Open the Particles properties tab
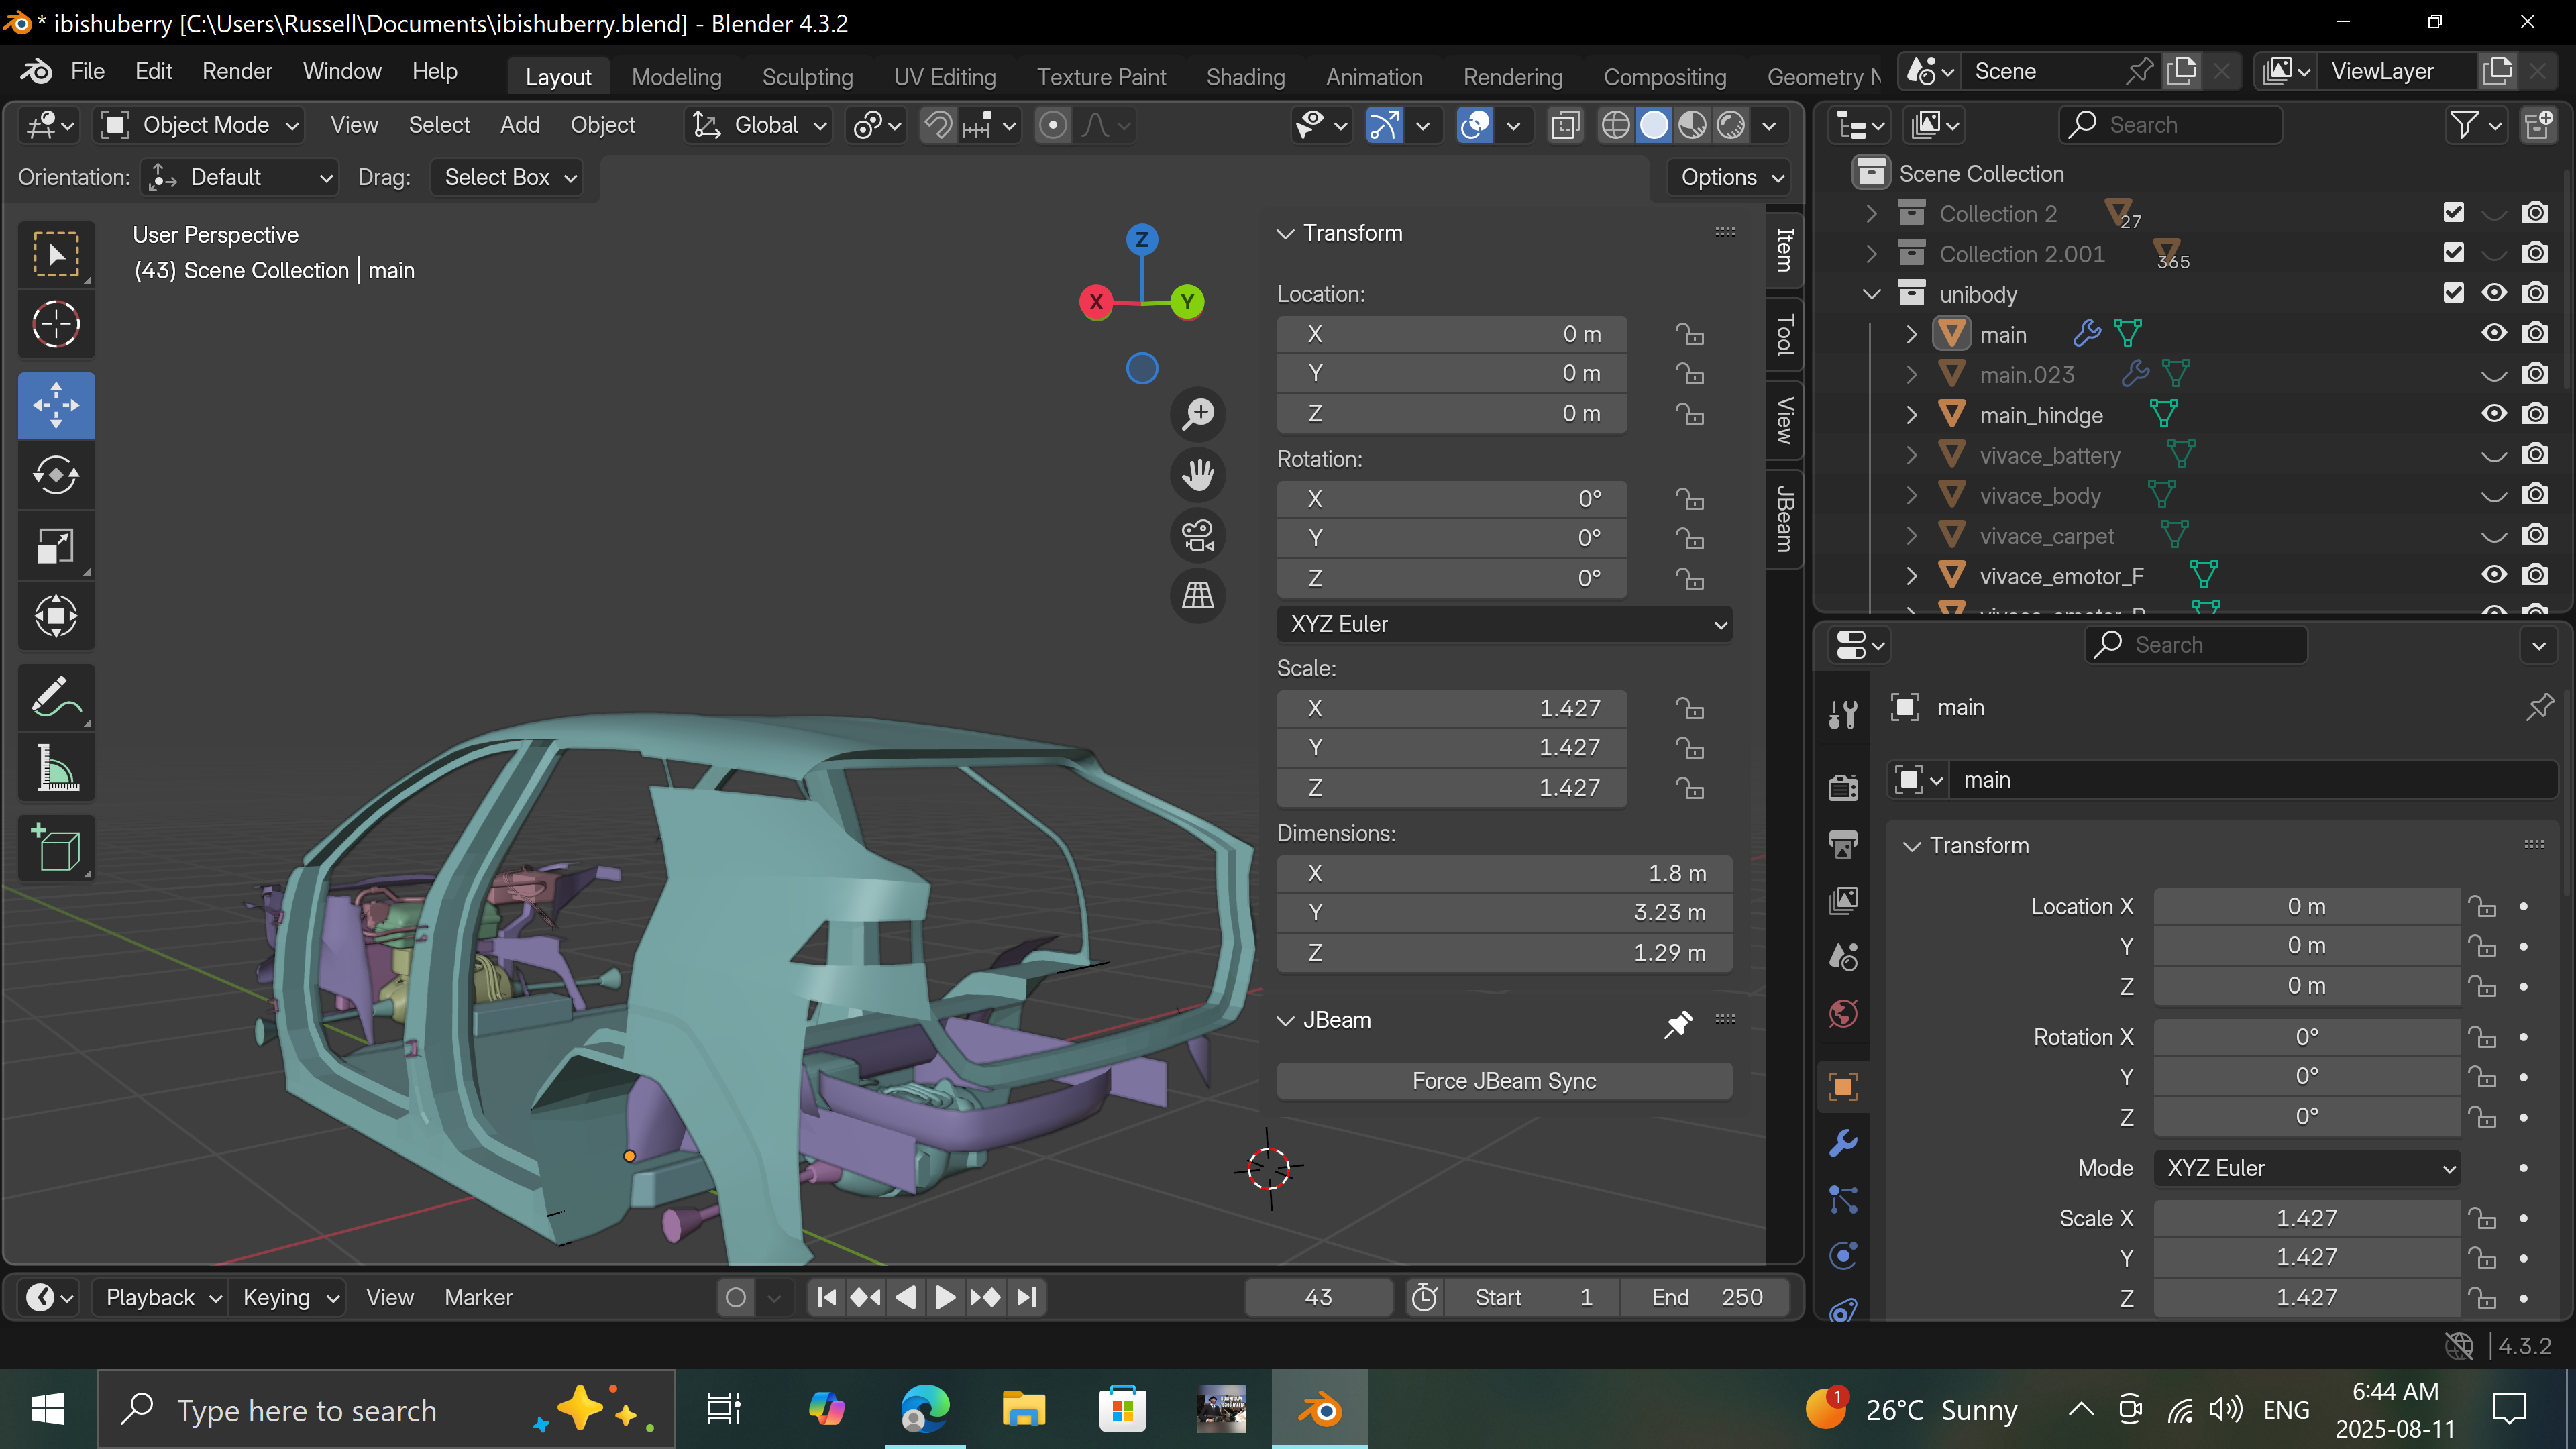Screen dimensions: 2576x1449 tap(1843, 1199)
